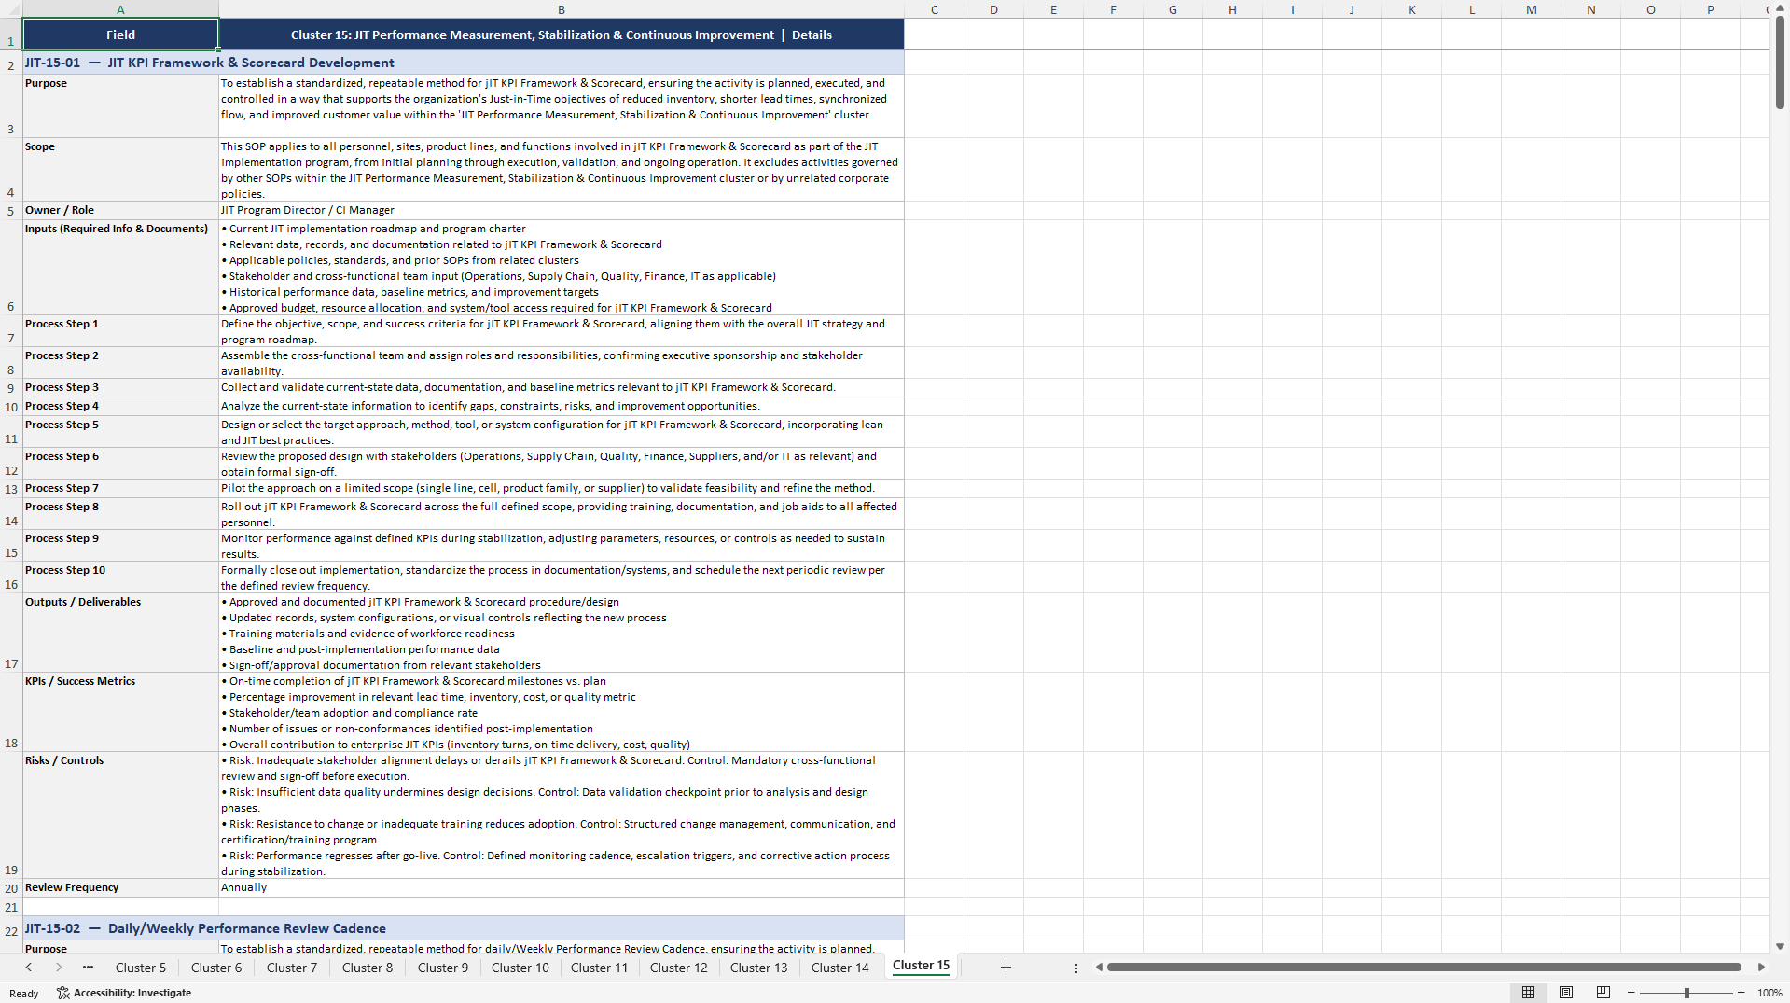Click vertical scrollbar up arrow

tap(1780, 9)
